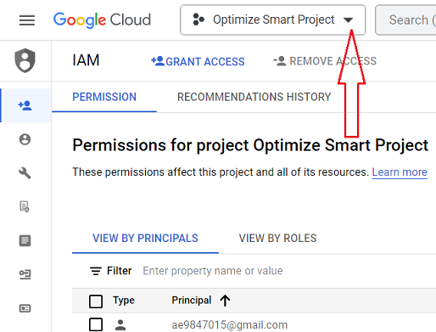Tick the select-all checkbox in table header
436x332 pixels.
pos(96,301)
